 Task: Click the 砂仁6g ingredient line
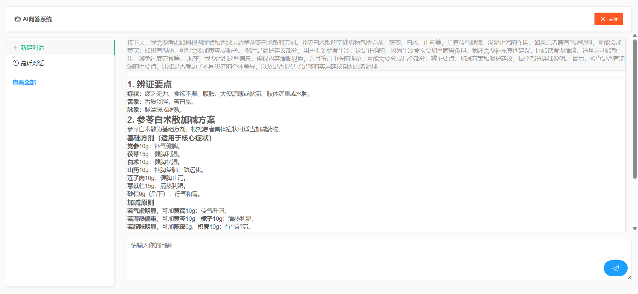pos(164,194)
